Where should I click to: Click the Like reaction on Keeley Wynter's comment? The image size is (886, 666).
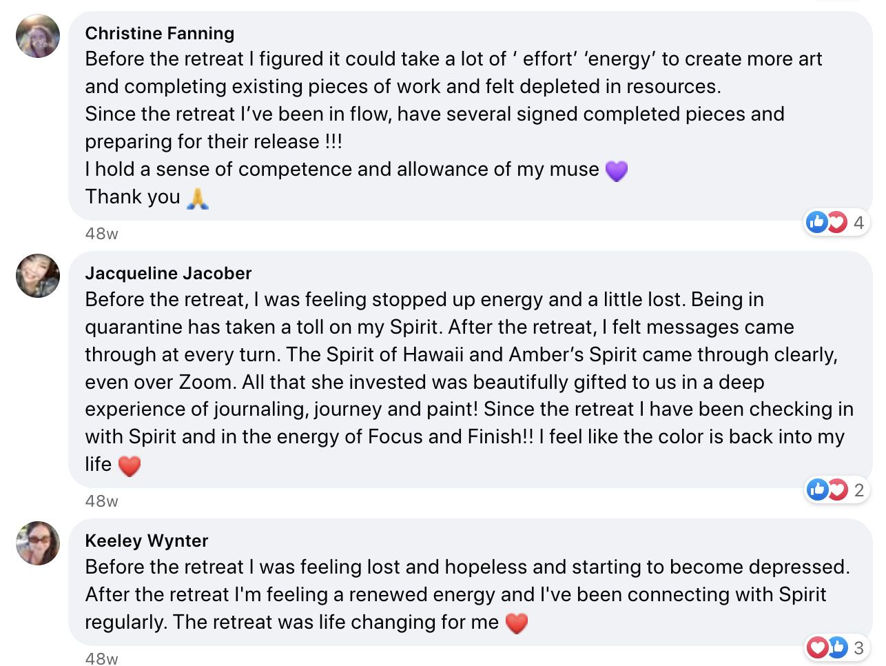click(x=837, y=647)
